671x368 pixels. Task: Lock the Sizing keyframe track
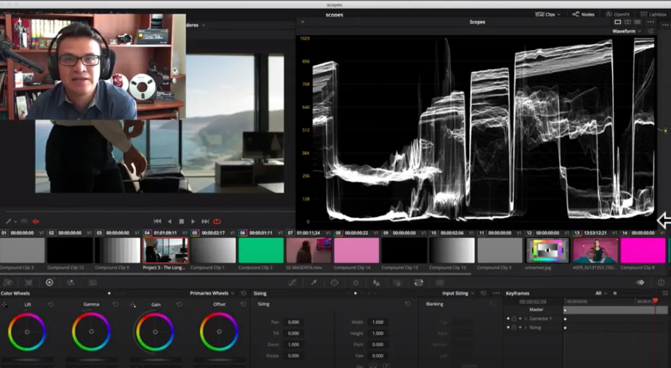click(514, 328)
